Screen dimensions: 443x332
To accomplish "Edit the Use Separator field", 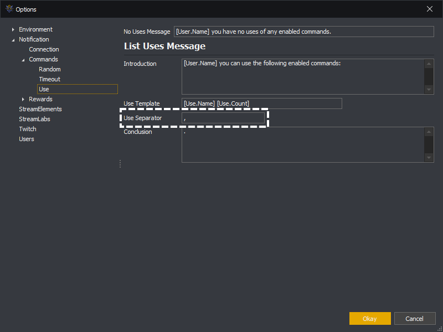I will 223,118.
